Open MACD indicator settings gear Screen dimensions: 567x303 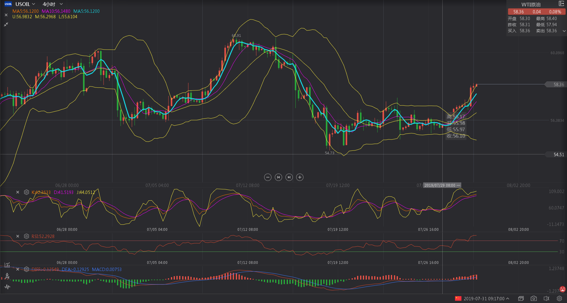coord(27,269)
